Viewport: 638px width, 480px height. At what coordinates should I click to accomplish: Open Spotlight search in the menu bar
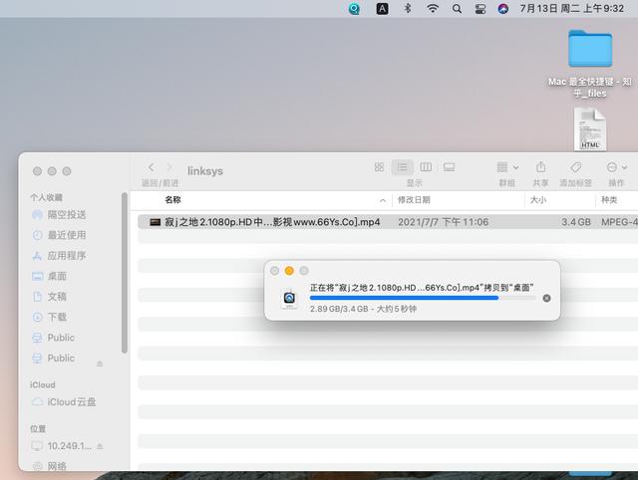tap(457, 9)
